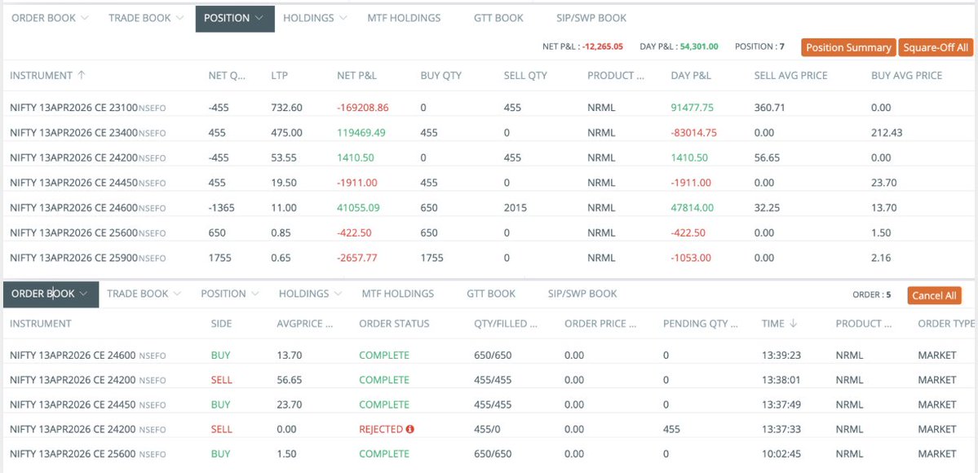Click the Position Summary button

tap(848, 47)
